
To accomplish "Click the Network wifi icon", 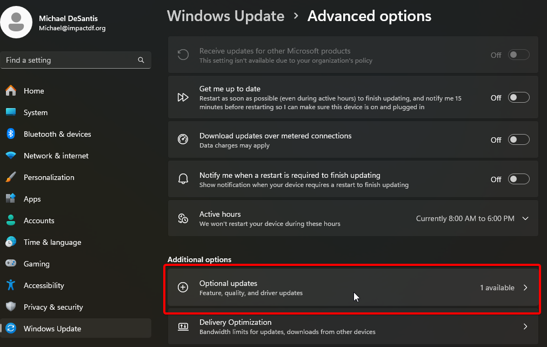I will pyautogui.click(x=11, y=156).
